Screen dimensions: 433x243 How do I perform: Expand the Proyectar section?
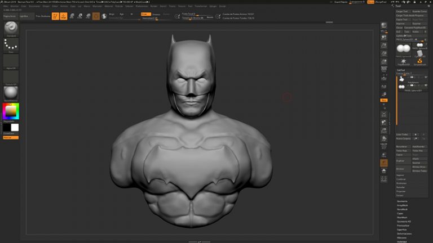(x=401, y=191)
